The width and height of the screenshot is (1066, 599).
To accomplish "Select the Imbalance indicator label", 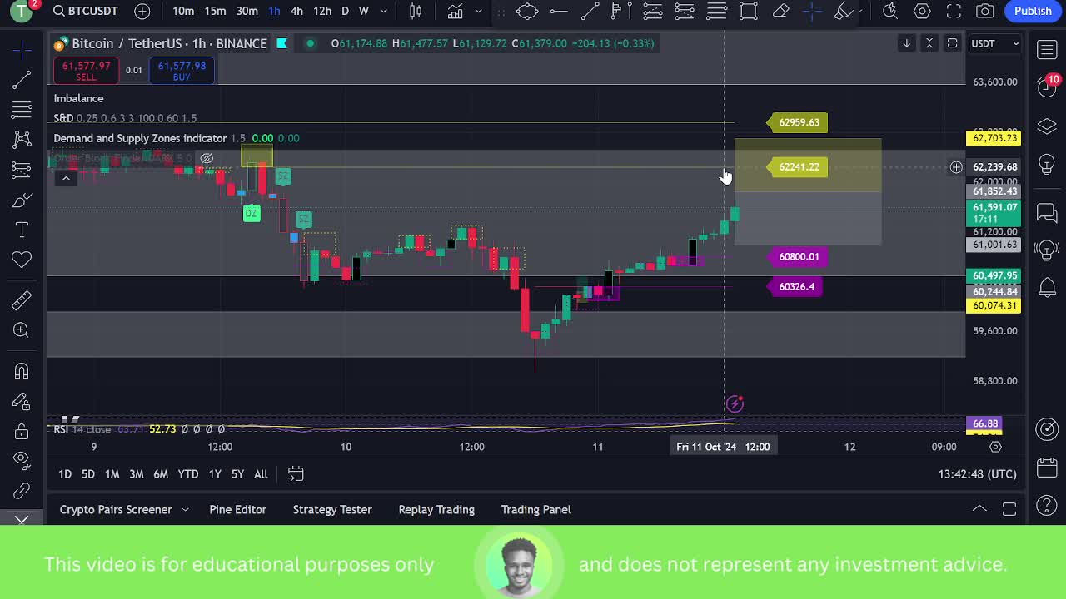I will point(78,98).
